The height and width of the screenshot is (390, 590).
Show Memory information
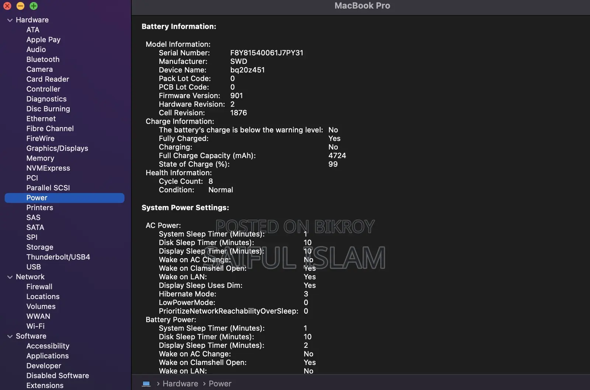40,158
